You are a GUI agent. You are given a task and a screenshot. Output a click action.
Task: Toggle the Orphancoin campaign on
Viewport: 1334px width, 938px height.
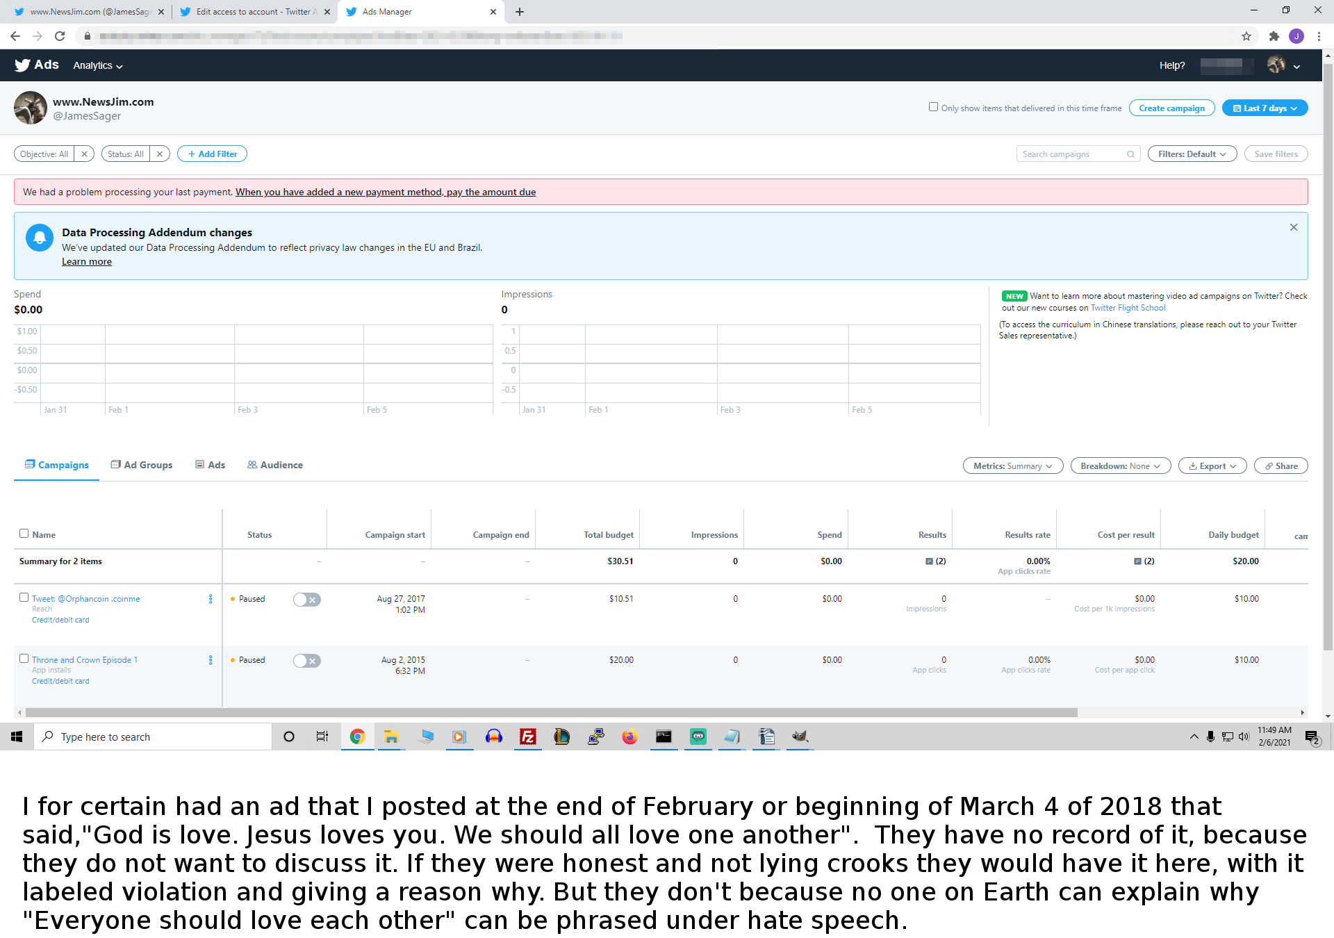(x=306, y=600)
